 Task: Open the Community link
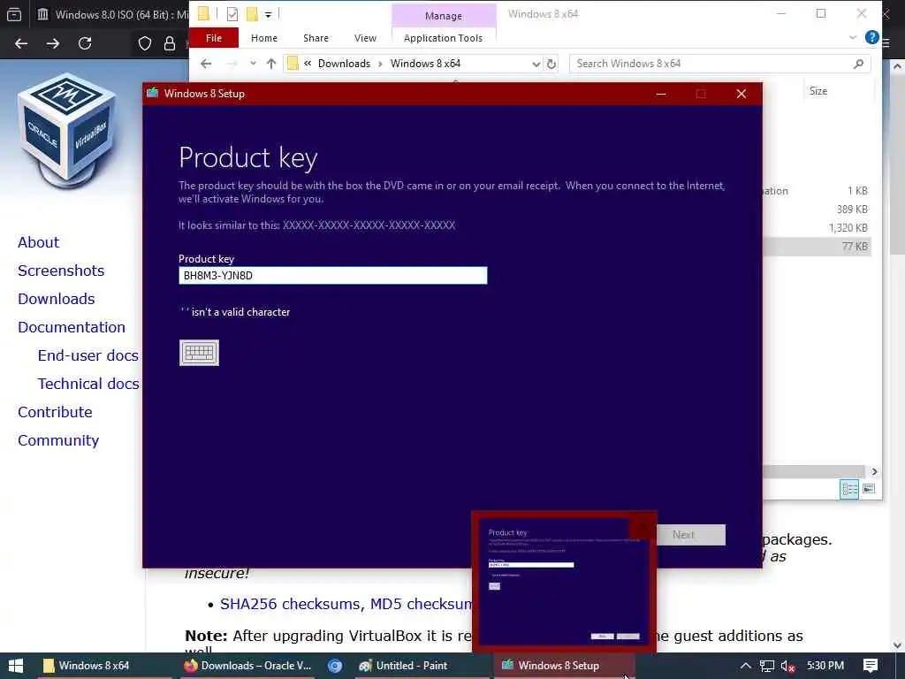pos(58,440)
